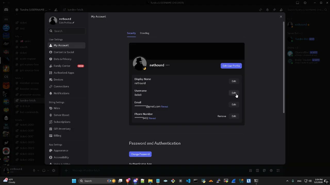330x185 pixels.
Task: Open Visual Studio Code from taskbar
Action: [188, 181]
